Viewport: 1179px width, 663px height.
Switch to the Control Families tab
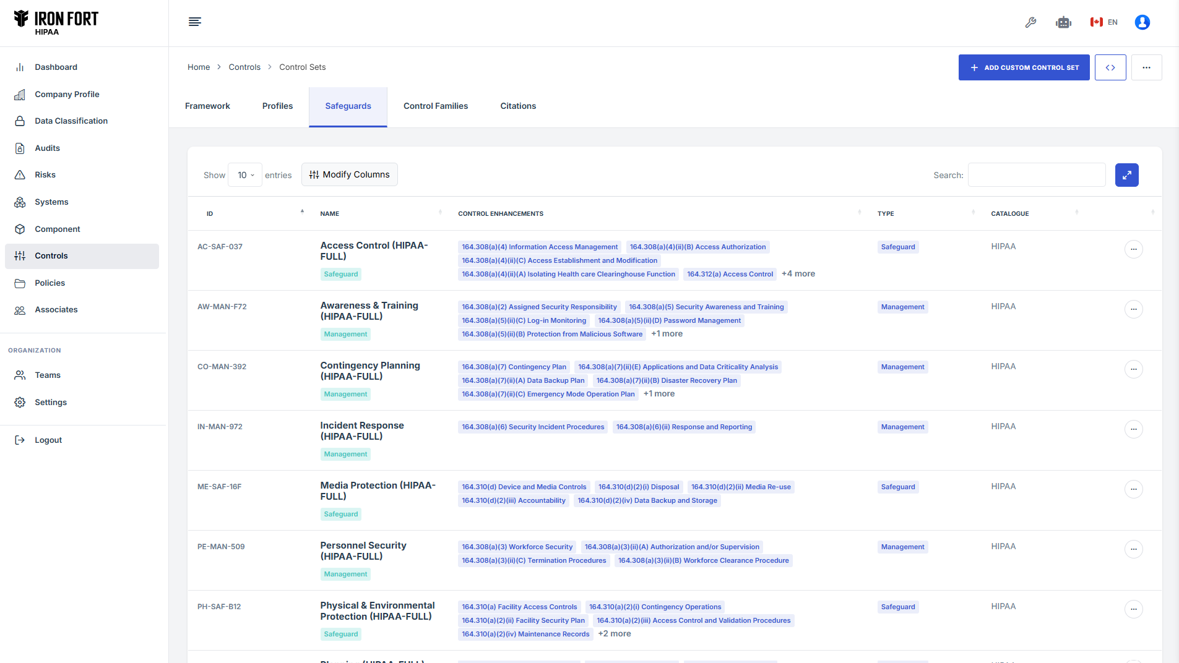tap(436, 106)
